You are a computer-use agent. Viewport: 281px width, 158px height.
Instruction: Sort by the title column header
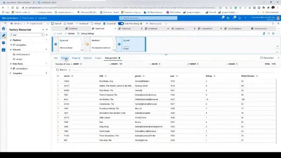(101, 76)
